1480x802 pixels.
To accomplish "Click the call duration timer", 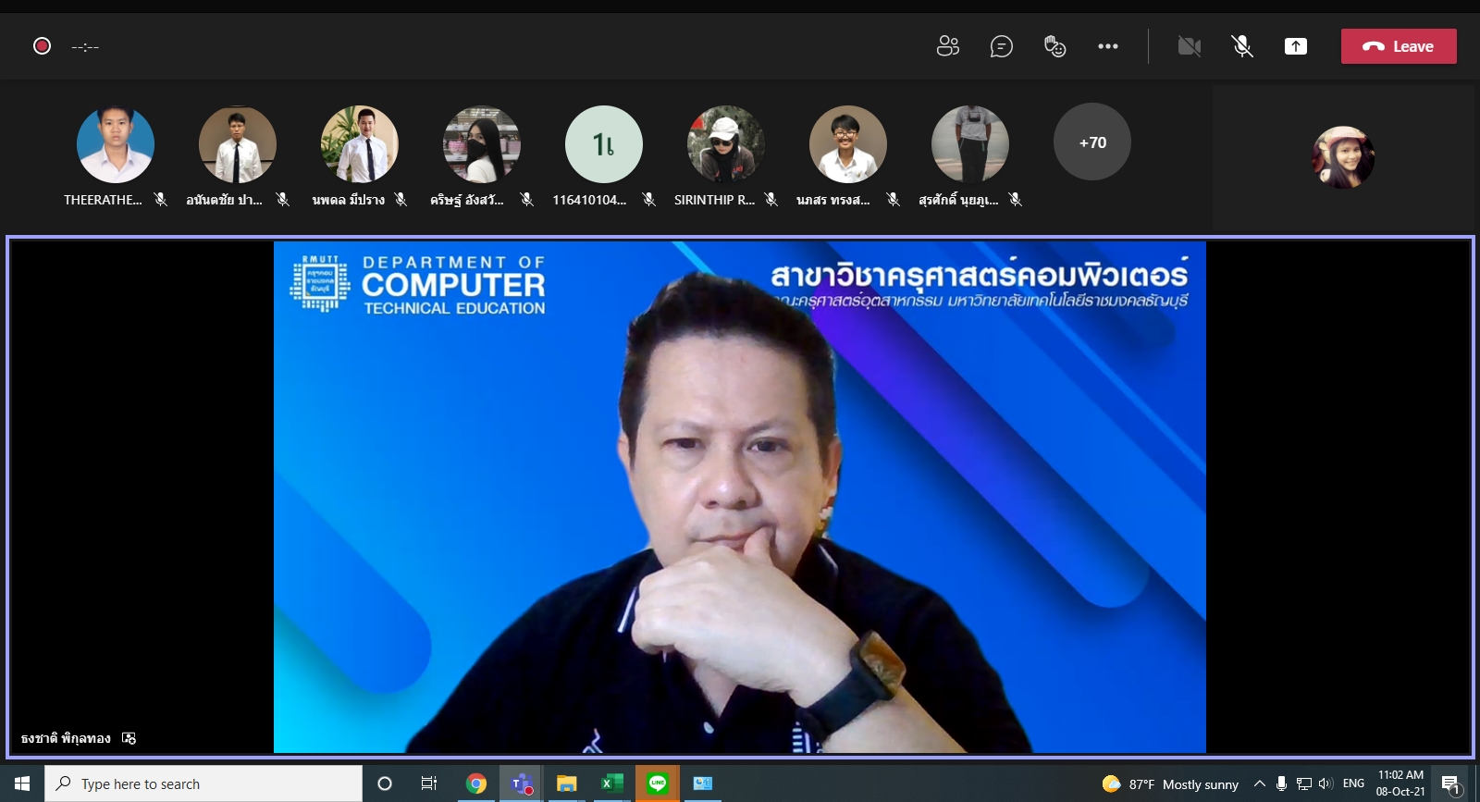I will pyautogui.click(x=85, y=46).
